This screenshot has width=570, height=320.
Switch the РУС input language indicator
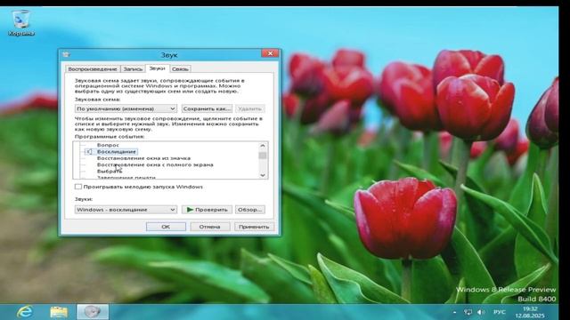(499, 312)
